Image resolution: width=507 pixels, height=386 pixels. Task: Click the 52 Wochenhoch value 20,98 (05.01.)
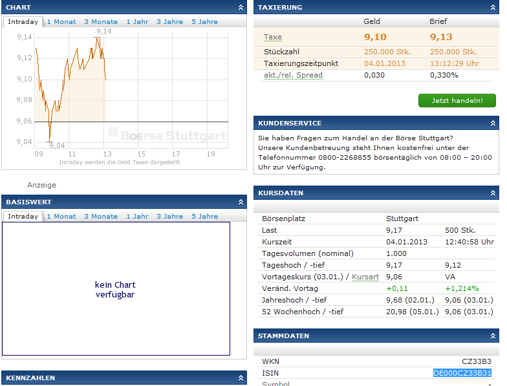[413, 312]
